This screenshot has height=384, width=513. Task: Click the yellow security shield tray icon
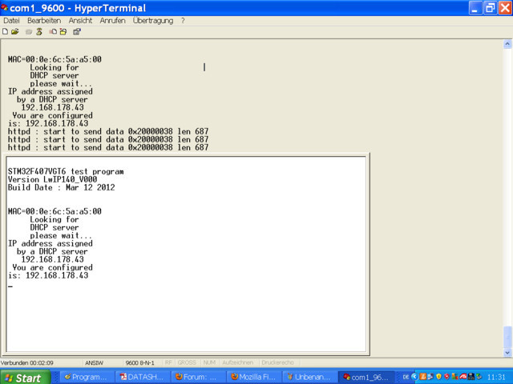(x=438, y=377)
